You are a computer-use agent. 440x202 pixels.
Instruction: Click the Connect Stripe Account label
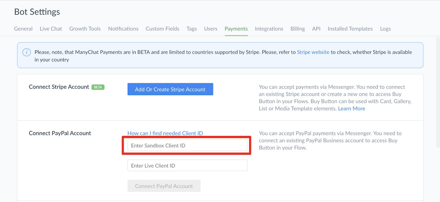coord(59,87)
